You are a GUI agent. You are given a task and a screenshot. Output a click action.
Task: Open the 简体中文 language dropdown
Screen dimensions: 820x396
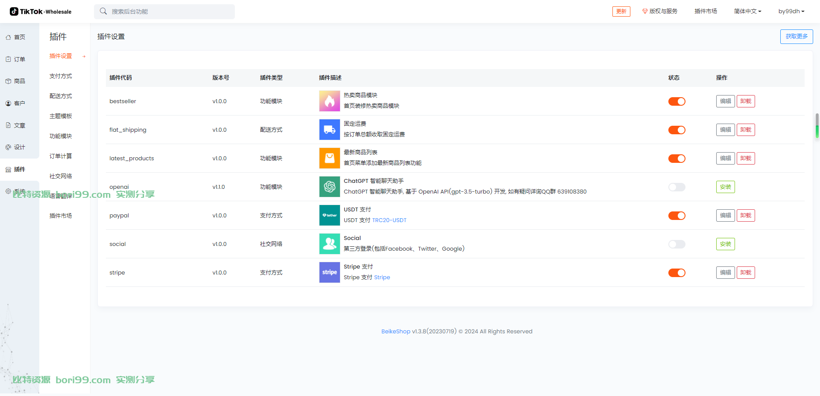pyautogui.click(x=747, y=11)
